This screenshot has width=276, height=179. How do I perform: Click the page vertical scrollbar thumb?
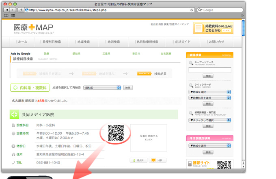(243, 28)
